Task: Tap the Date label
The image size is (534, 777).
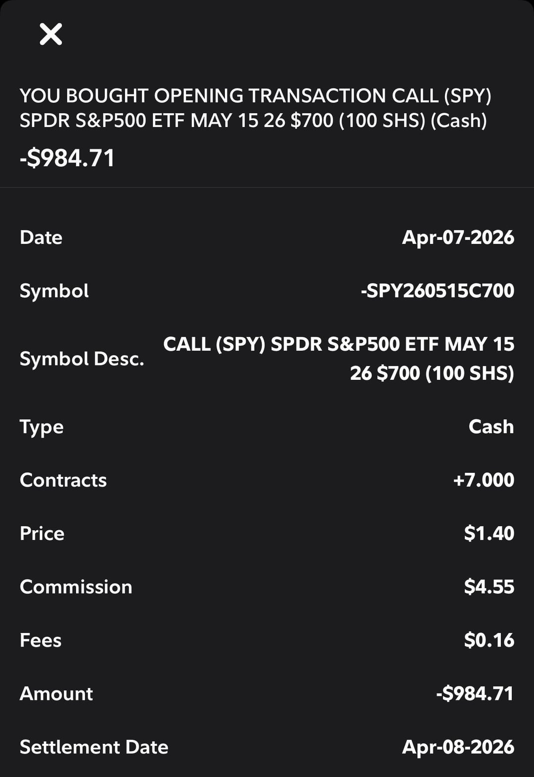Action: coord(41,237)
